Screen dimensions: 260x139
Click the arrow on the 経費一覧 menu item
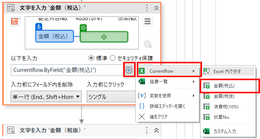[x=194, y=81]
